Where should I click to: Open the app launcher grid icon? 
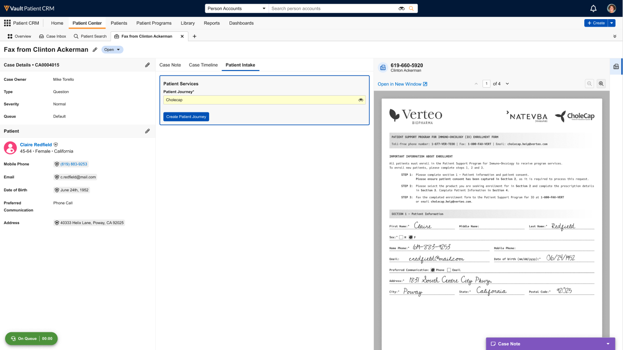pyautogui.click(x=7, y=23)
